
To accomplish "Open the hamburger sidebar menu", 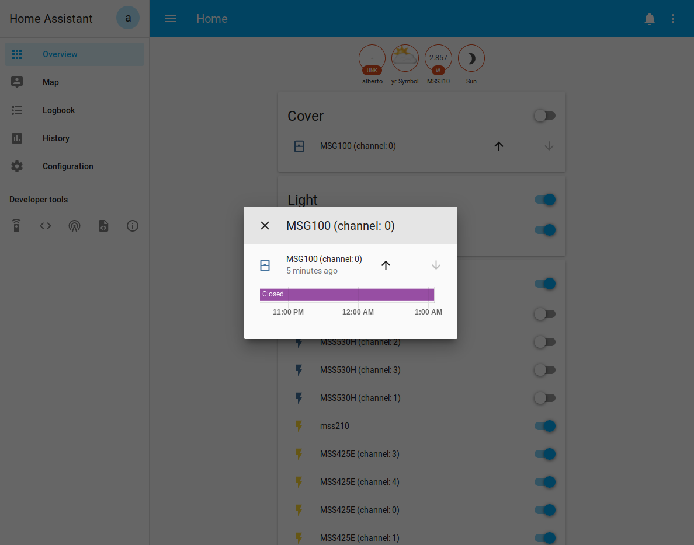I will (x=171, y=19).
